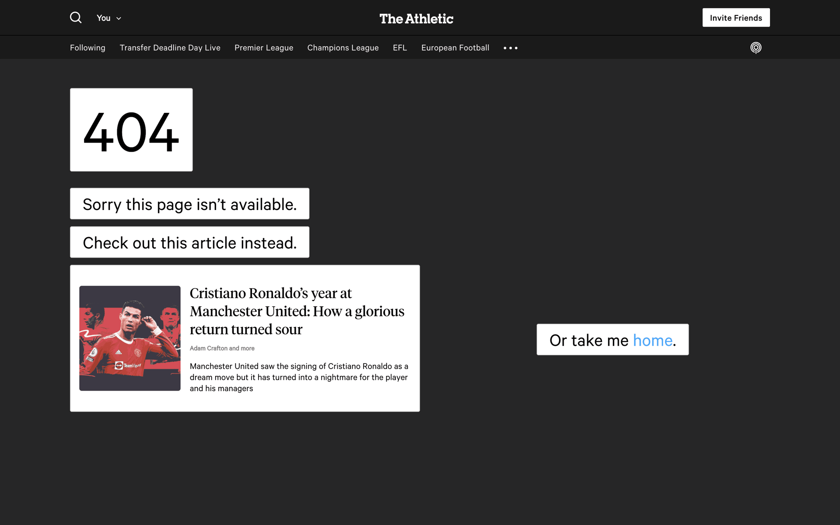Select the Premier League menu item
840x525 pixels.
pos(264,48)
